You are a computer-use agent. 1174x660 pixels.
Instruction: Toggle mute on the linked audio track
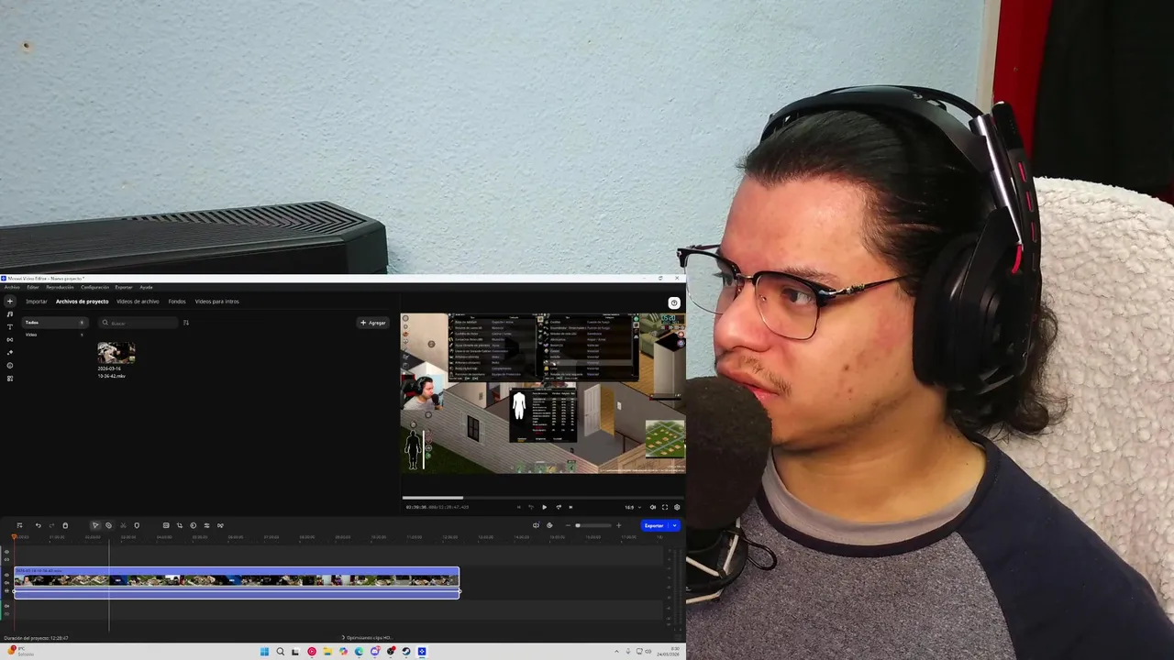[x=6, y=583]
